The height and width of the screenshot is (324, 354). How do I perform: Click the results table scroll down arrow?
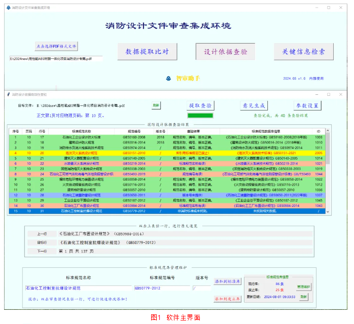pos(328,212)
